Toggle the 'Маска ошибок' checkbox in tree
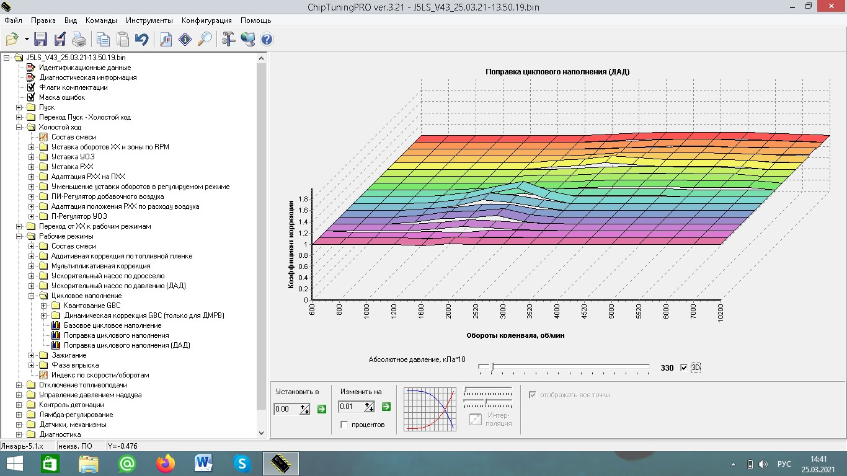Viewport: 847px width, 476px height. 31,97
